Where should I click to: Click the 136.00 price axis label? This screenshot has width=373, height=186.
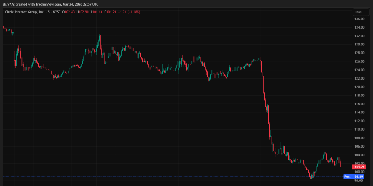point(359,19)
